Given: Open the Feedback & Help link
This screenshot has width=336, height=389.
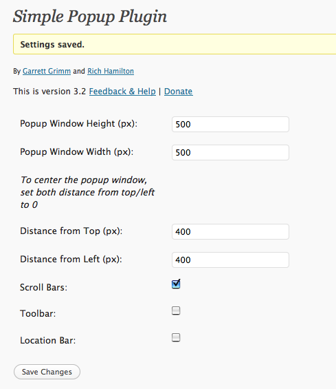Looking at the screenshot, I should point(122,92).
